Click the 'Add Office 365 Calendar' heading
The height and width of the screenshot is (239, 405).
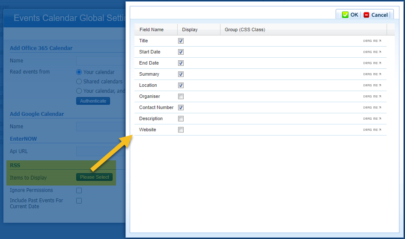click(x=41, y=48)
